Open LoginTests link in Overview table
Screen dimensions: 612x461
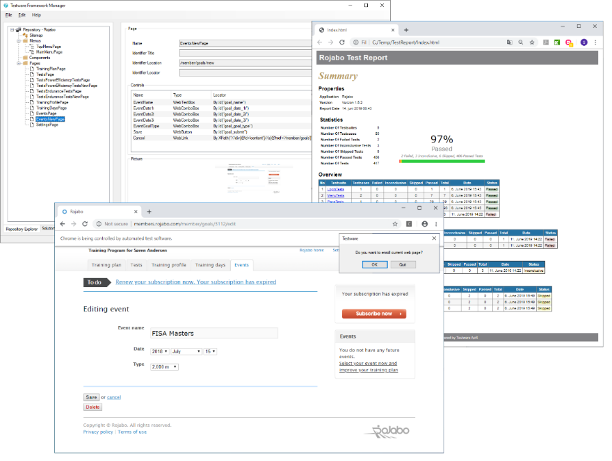click(336, 189)
